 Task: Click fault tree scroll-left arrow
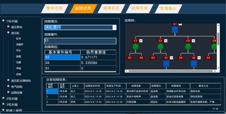[126, 71]
